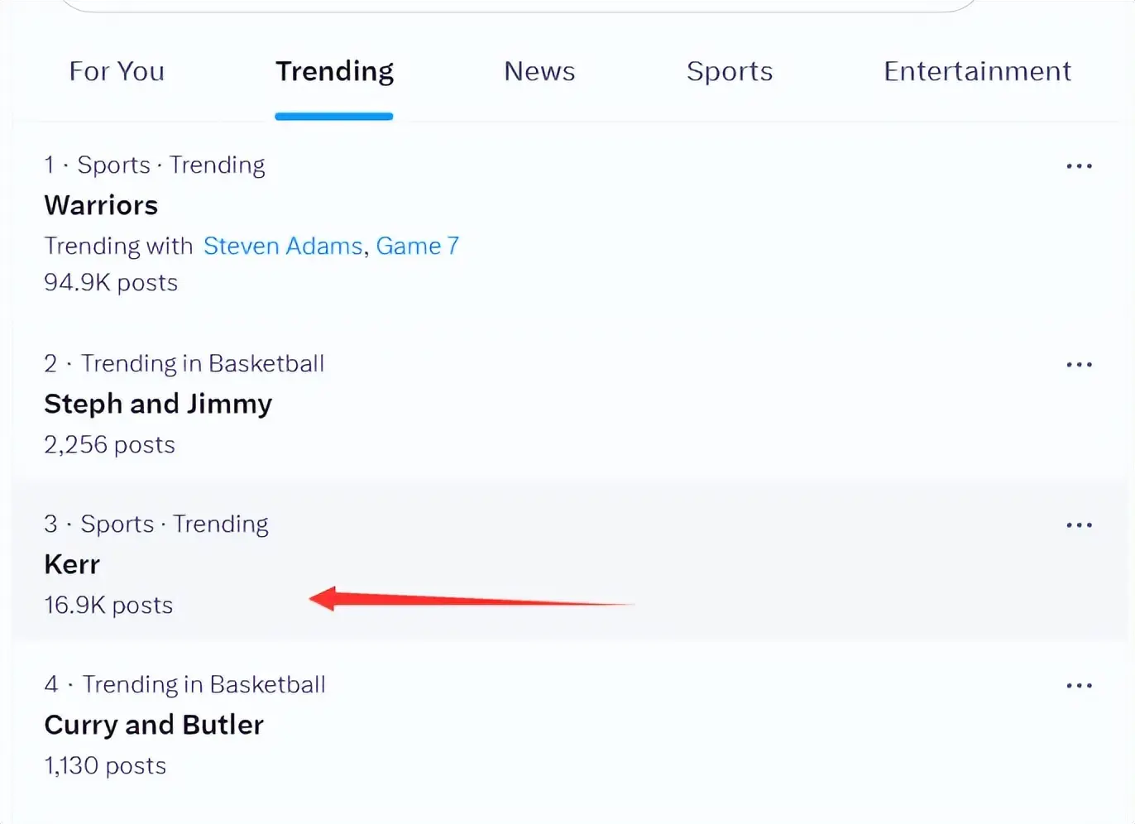This screenshot has height=824, width=1135.
Task: Click the '3 · Sports · Trending' label
Action: click(x=156, y=525)
